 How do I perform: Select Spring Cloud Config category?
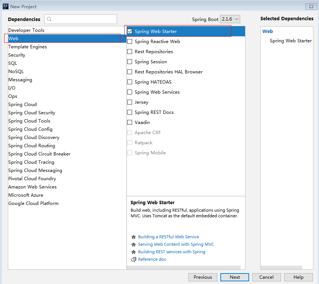[67, 129]
